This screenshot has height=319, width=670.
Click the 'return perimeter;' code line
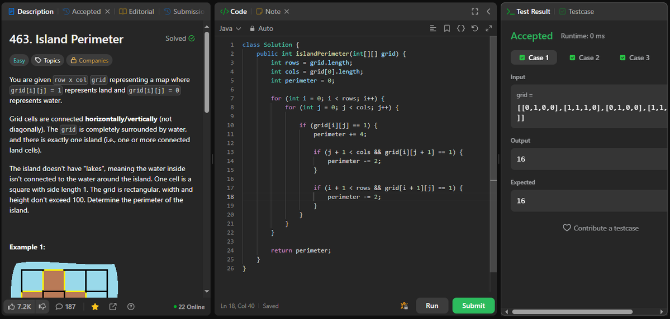click(x=301, y=250)
